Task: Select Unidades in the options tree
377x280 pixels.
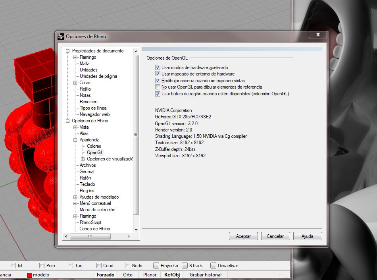Action: coord(88,70)
